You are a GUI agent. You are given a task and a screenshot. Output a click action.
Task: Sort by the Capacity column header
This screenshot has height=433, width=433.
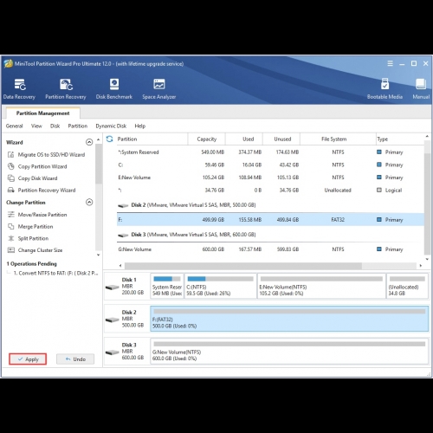coord(207,139)
